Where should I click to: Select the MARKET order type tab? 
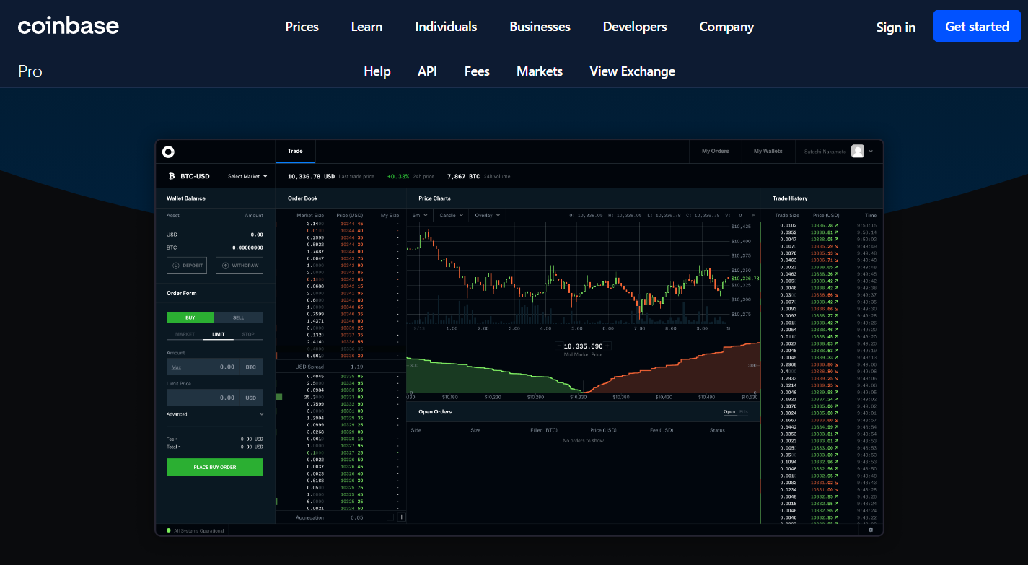click(x=185, y=334)
